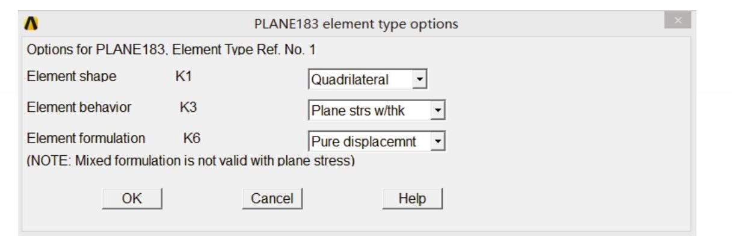This screenshot has height=251, width=732.
Task: Select the Quadrilateral combo box text
Action: coord(358,79)
